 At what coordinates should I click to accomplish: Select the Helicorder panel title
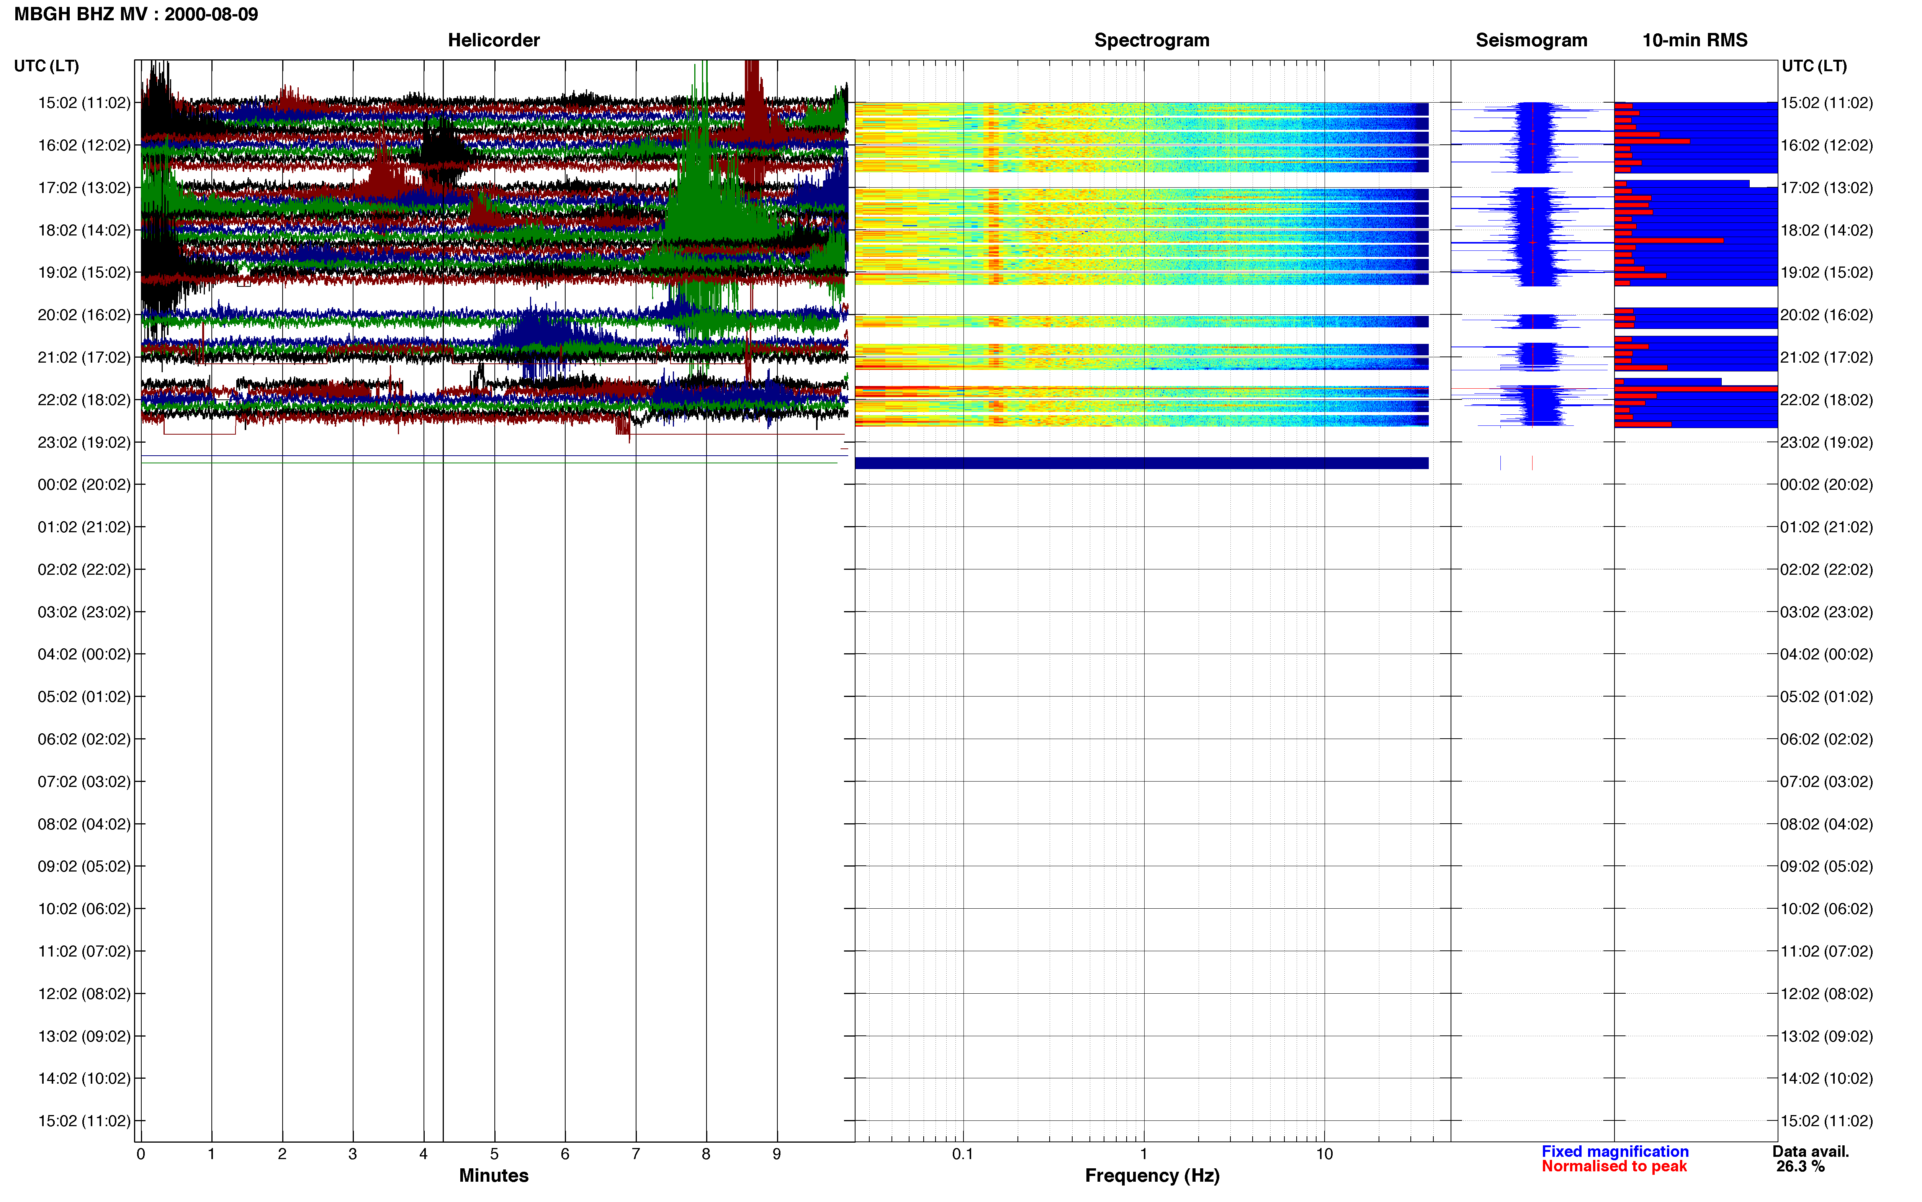click(494, 41)
